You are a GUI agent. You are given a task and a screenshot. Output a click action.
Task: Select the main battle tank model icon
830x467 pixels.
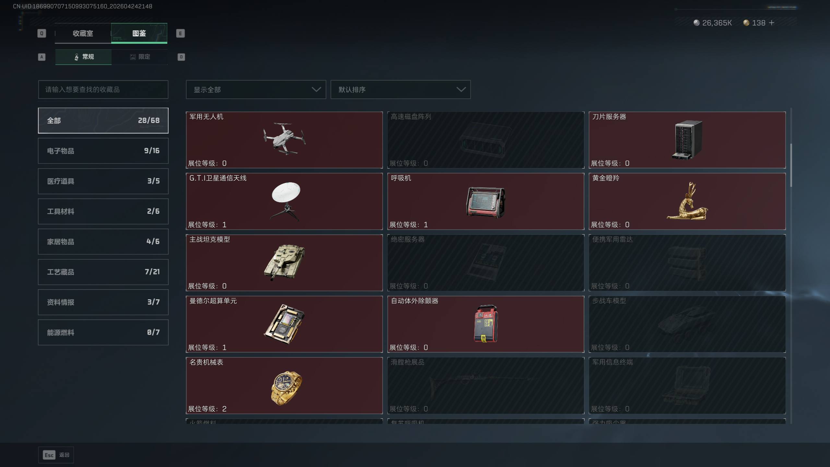[284, 262]
